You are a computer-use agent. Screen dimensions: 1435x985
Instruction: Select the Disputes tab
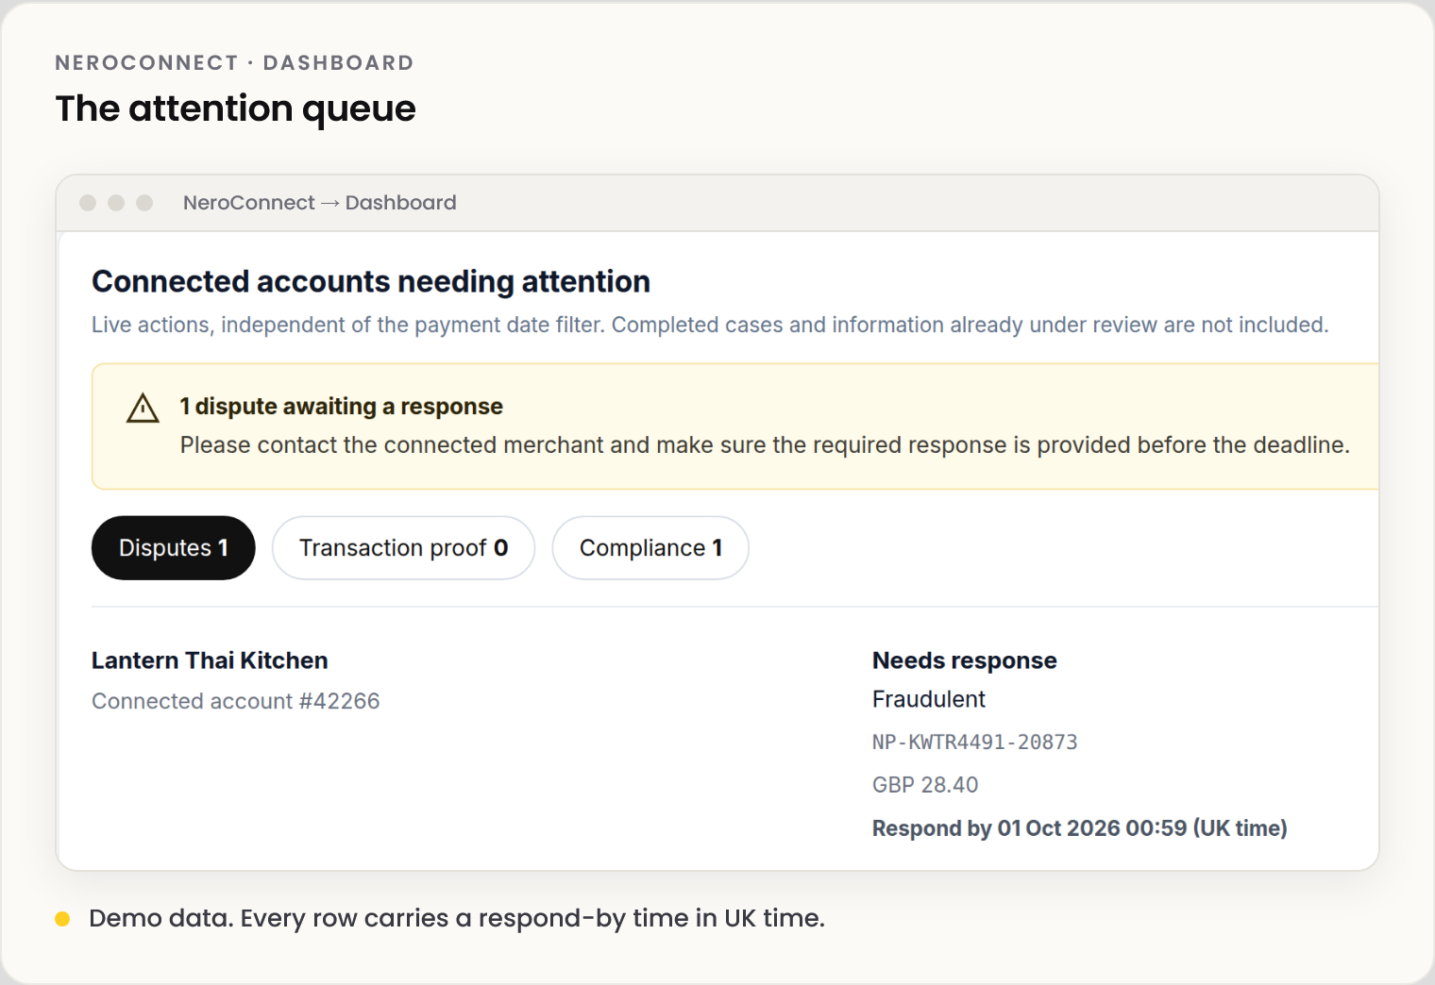pyautogui.click(x=174, y=548)
